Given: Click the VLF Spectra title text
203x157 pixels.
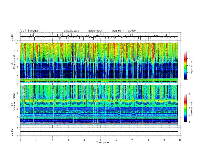Looking at the screenshot, I should (x=29, y=31).
